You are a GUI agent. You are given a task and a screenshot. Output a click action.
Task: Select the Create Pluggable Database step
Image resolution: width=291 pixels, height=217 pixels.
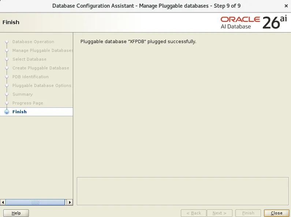pos(41,68)
